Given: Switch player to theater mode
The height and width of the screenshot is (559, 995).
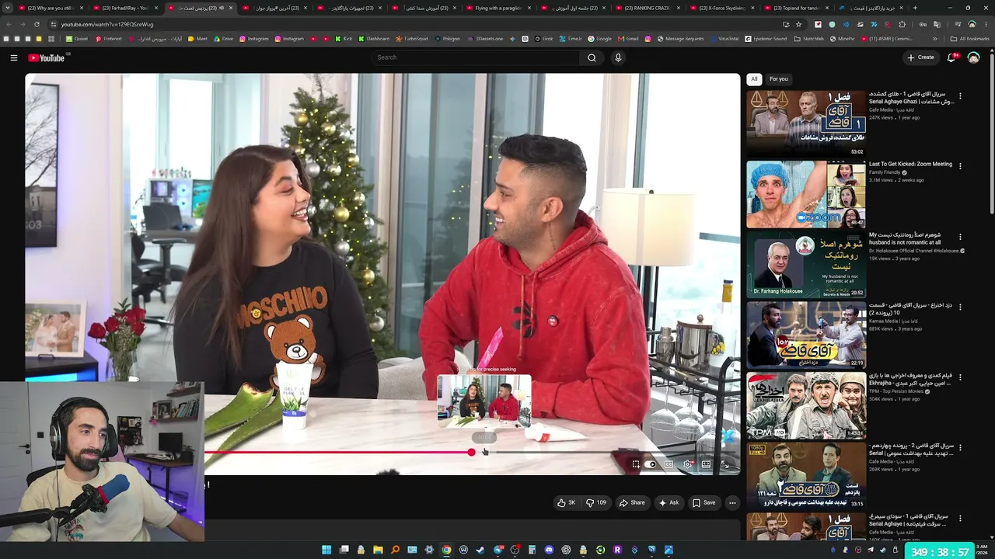Looking at the screenshot, I should click(x=706, y=464).
